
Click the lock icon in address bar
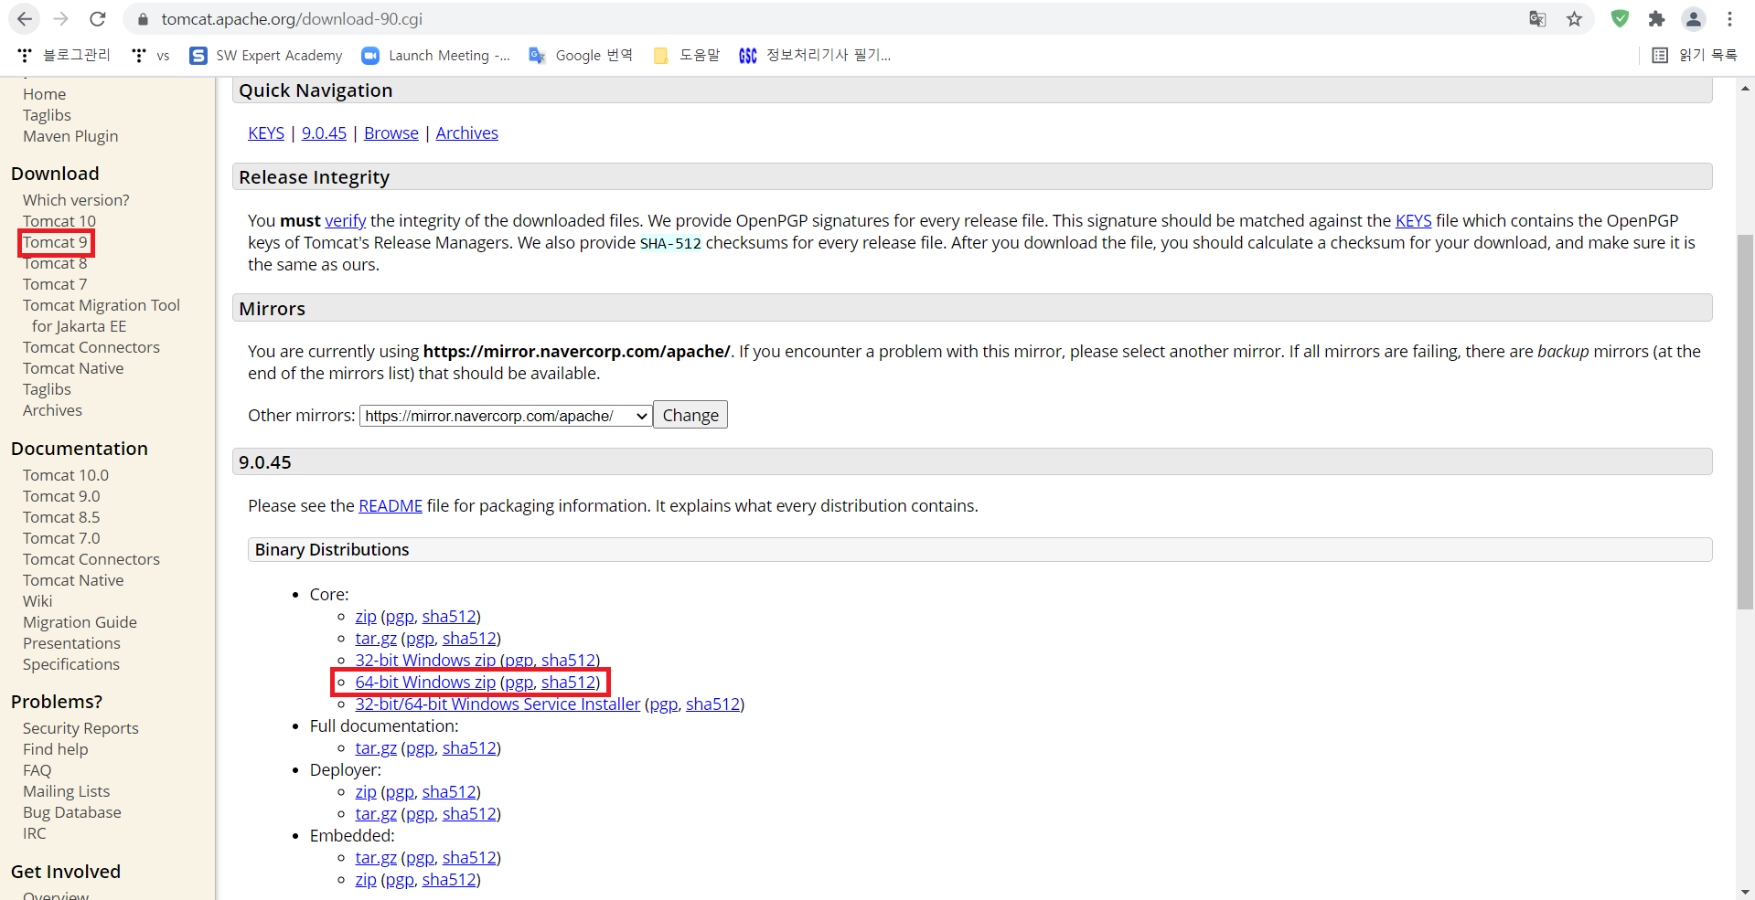tap(143, 19)
